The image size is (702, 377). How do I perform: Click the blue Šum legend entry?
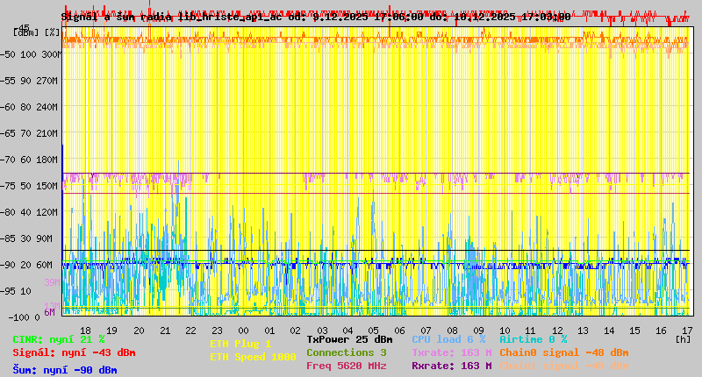[65, 370]
